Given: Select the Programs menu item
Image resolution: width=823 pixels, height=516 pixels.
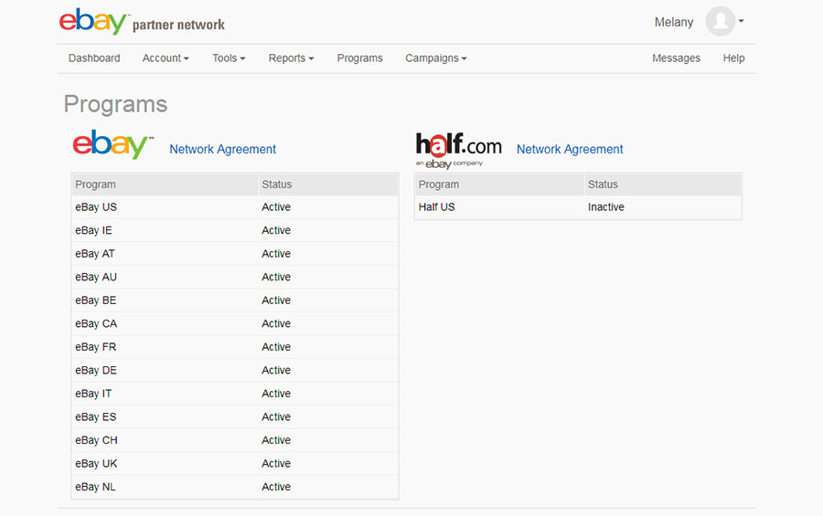Looking at the screenshot, I should 359,58.
